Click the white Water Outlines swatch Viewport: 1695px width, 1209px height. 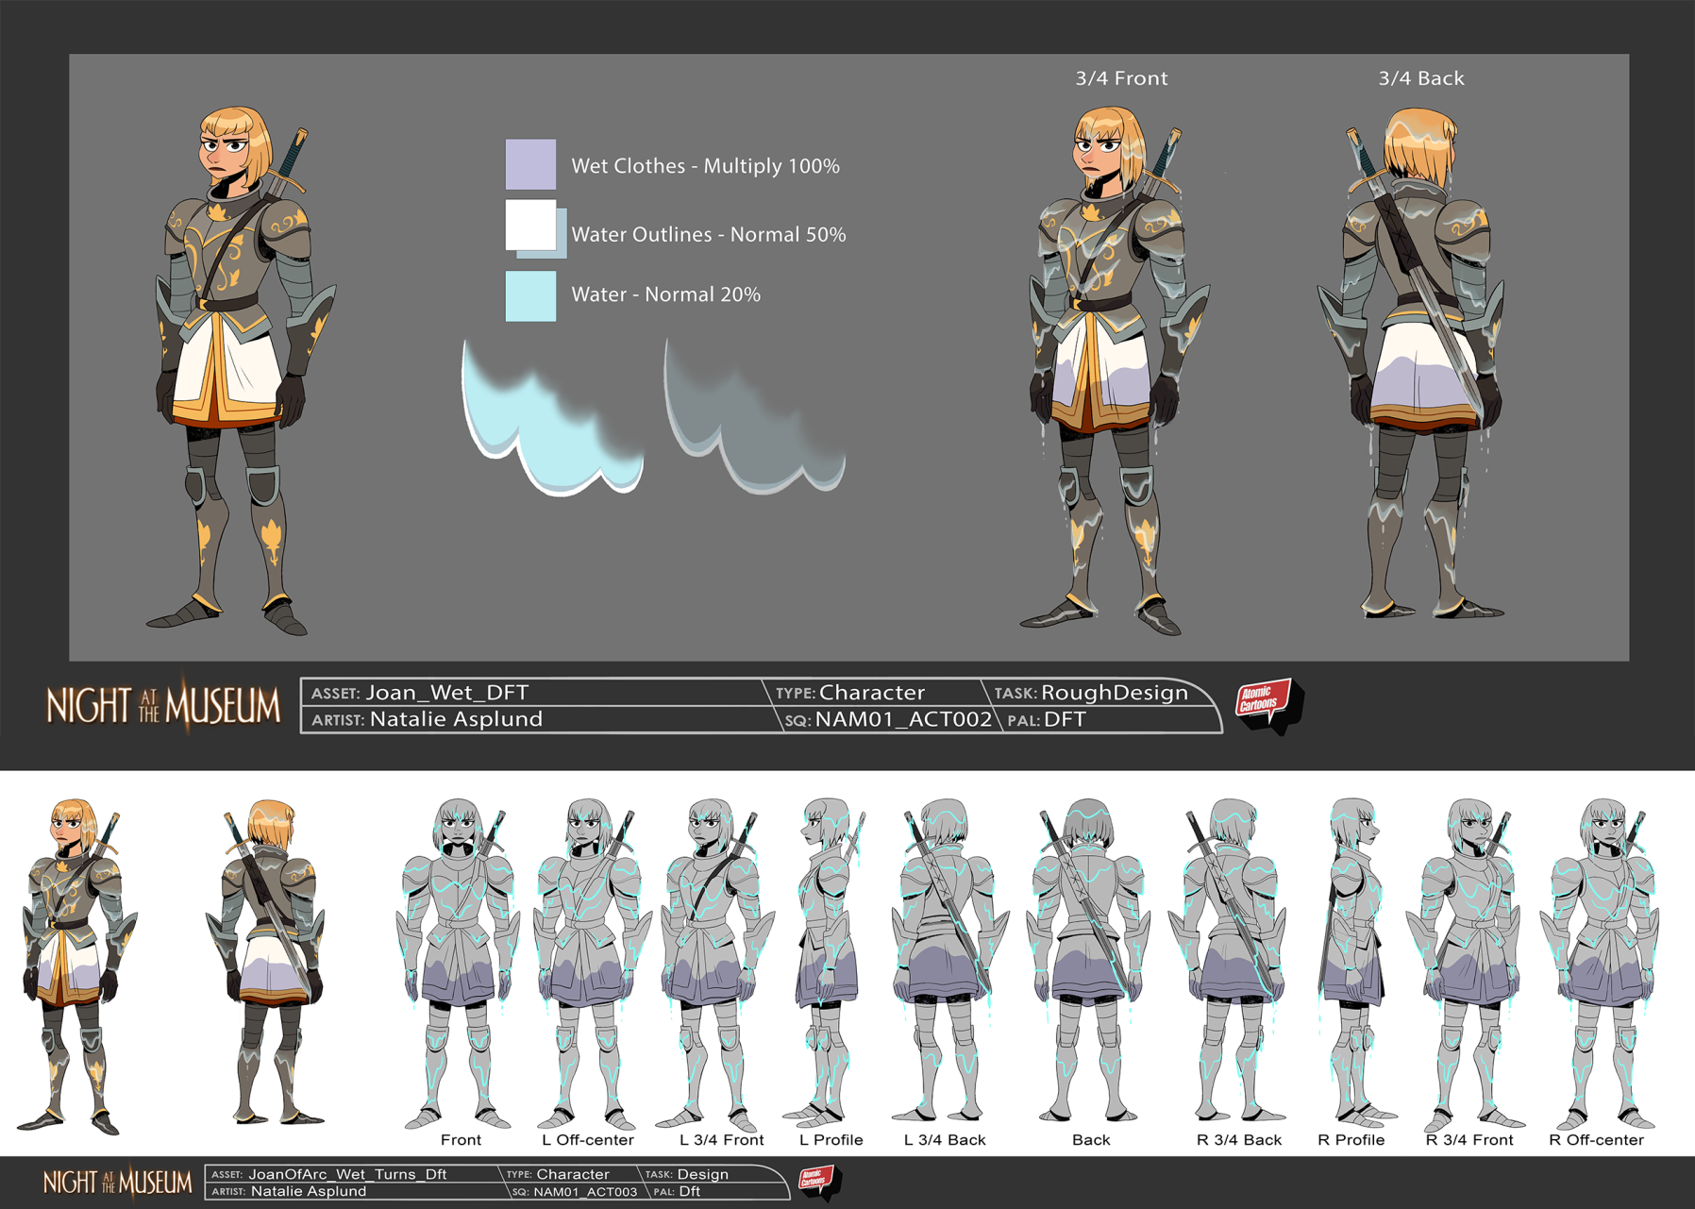pyautogui.click(x=530, y=225)
